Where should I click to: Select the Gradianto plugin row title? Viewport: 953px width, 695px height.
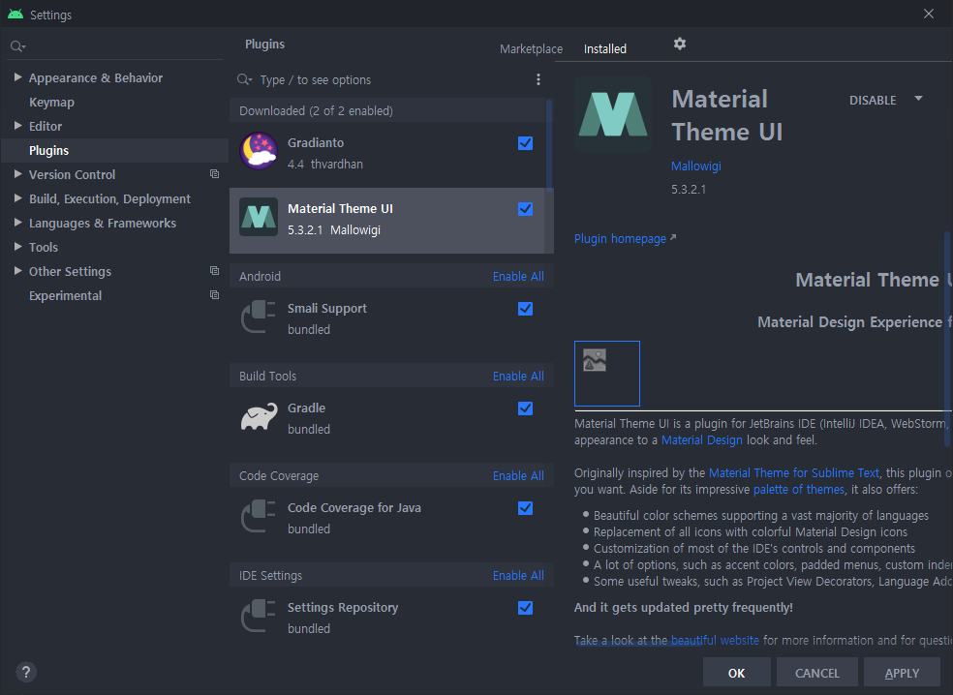pyautogui.click(x=316, y=142)
